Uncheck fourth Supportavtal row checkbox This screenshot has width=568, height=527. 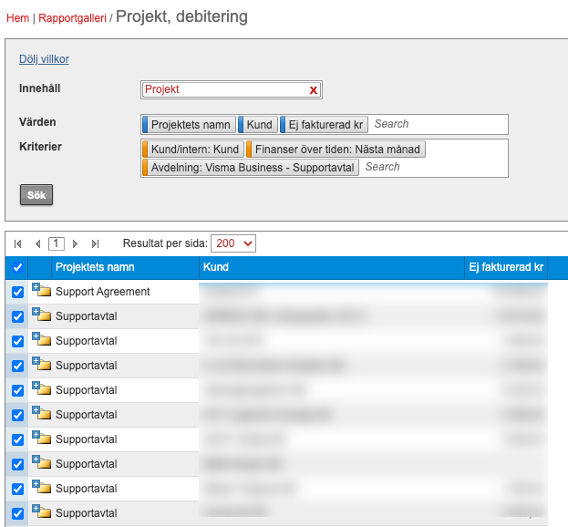17,390
